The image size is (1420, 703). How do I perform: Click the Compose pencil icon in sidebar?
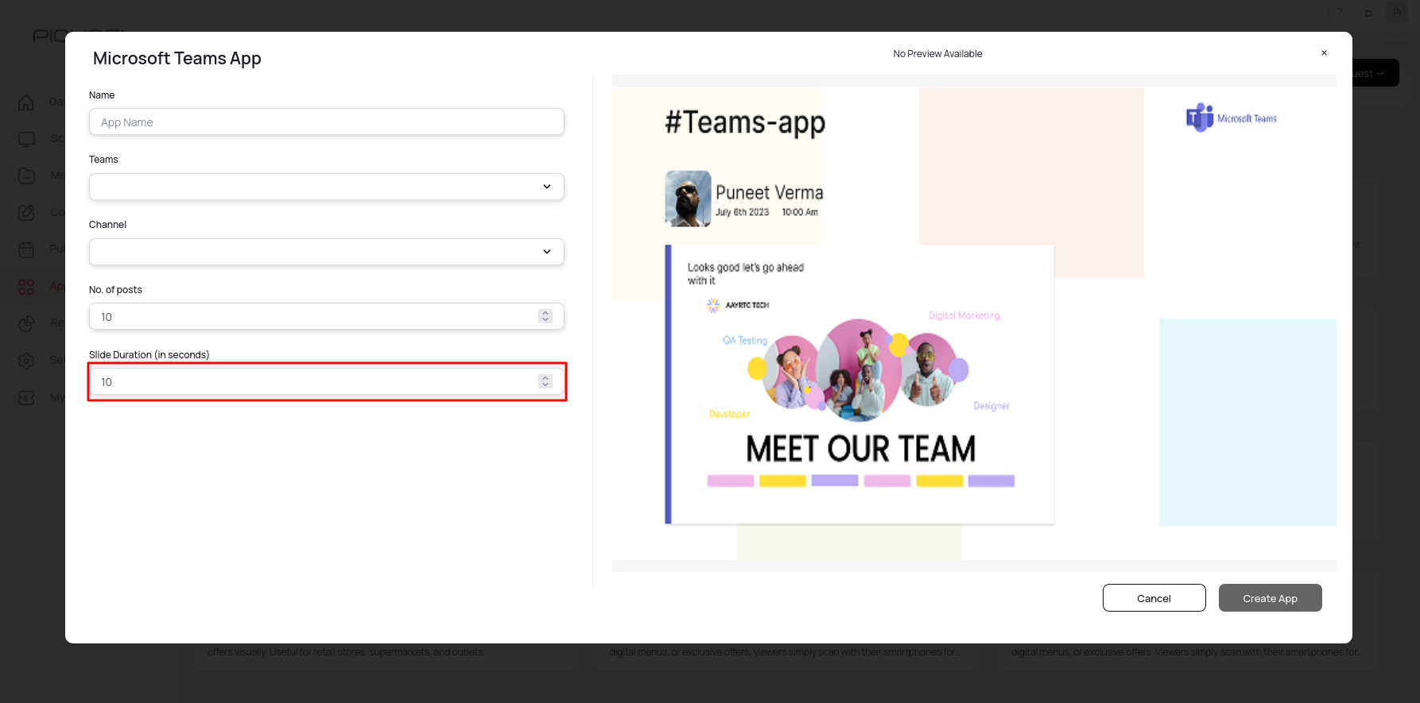26,213
